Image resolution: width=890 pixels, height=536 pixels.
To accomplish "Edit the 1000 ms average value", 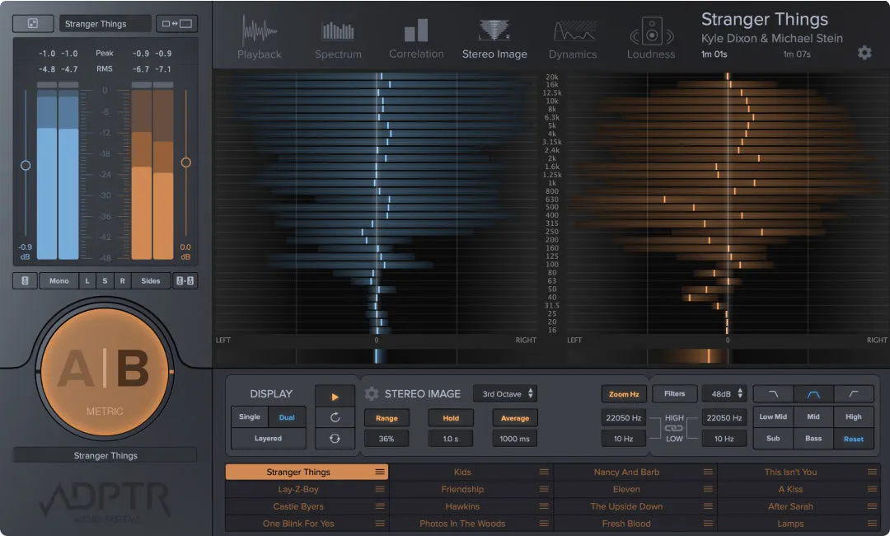I will click(515, 439).
